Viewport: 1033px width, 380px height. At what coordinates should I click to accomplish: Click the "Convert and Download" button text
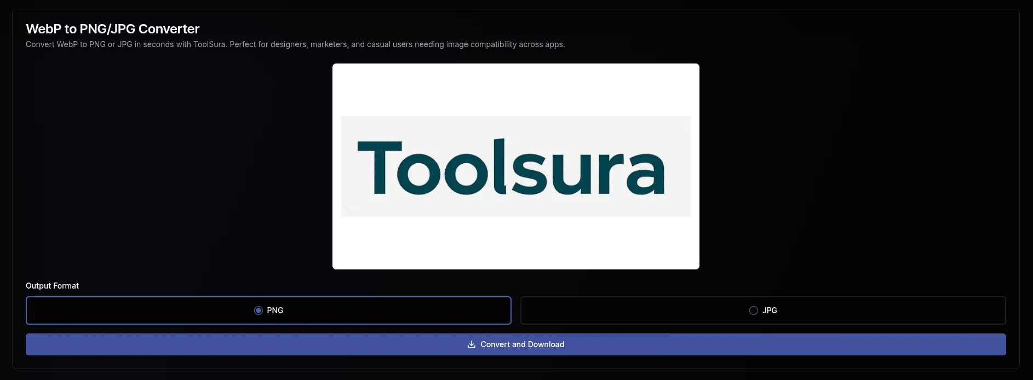[x=522, y=344]
